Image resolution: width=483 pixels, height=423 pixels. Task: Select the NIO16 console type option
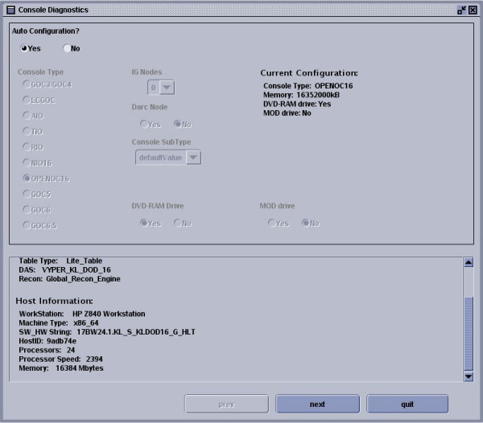pyautogui.click(x=27, y=162)
